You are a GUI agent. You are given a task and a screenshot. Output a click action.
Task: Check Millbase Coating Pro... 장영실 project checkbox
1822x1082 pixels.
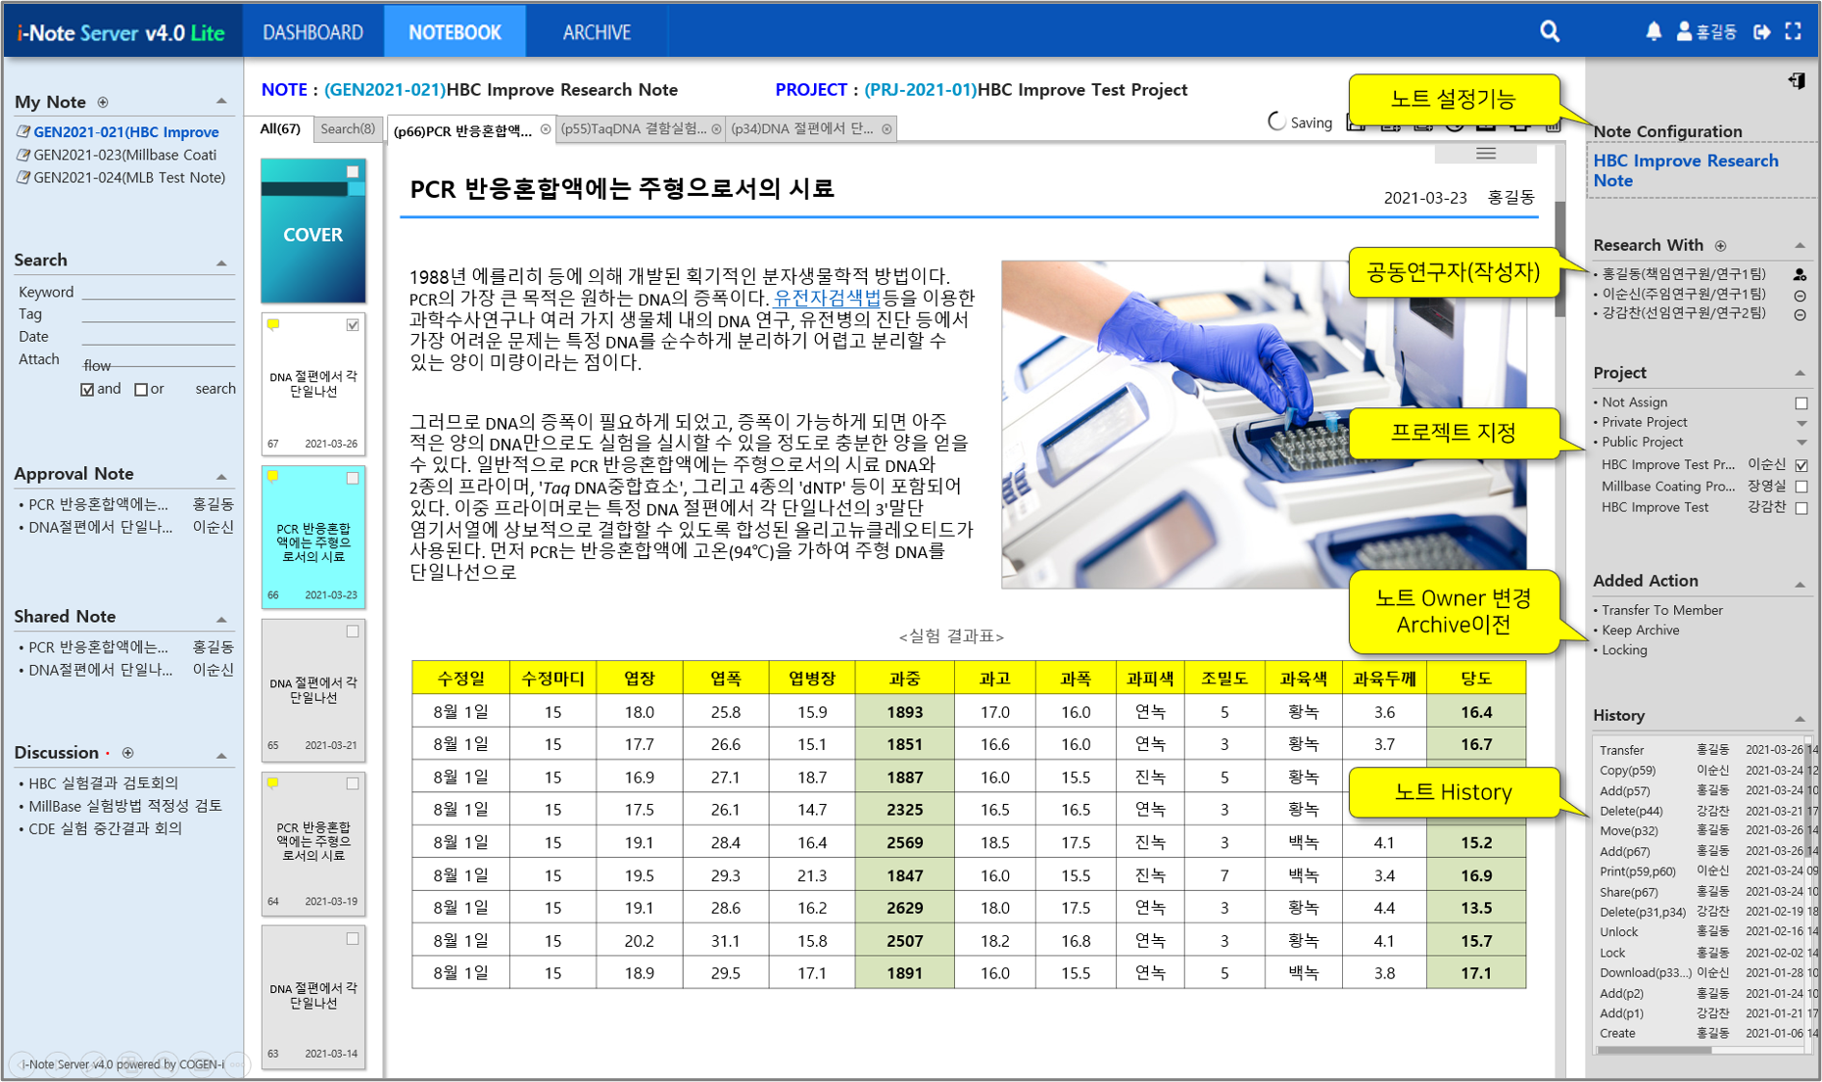tap(1800, 487)
